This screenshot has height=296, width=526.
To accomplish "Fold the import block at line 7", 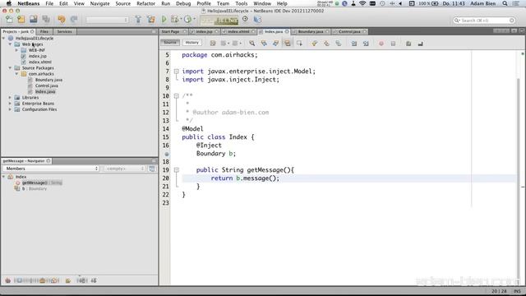I will [176, 72].
